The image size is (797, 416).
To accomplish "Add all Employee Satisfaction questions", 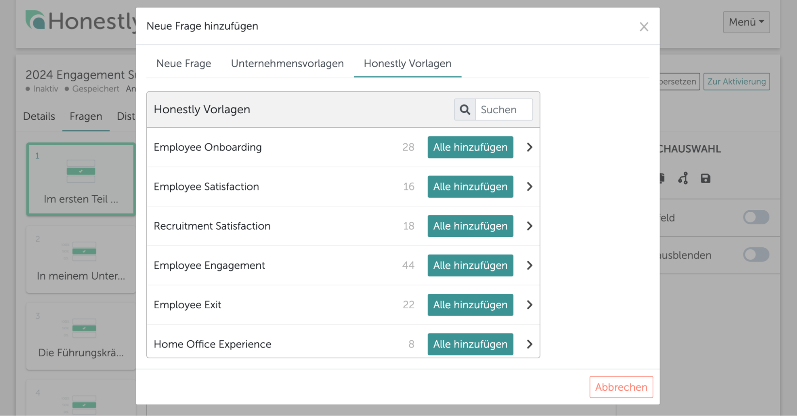I will pos(470,187).
